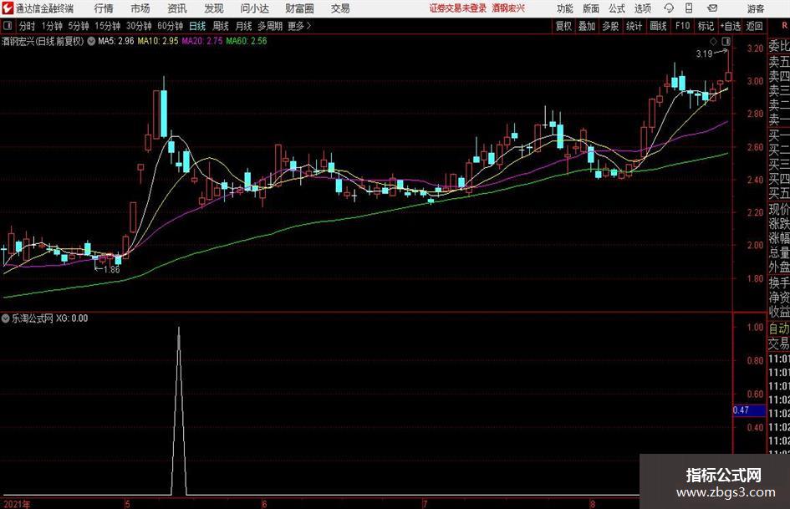Select the 月线 period tab
The width and height of the screenshot is (790, 509).
click(243, 26)
